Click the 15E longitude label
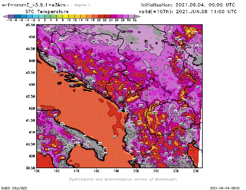The width and height of the screenshot is (246, 190). point(37,171)
